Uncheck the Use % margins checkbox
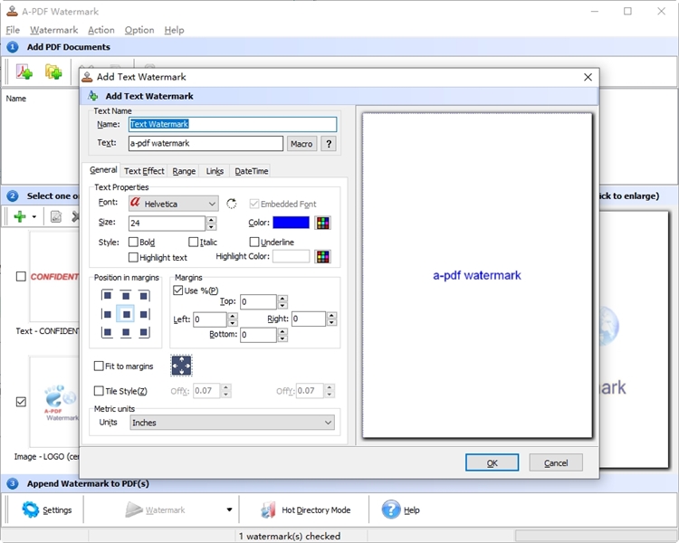Image resolution: width=679 pixels, height=543 pixels. (x=177, y=291)
